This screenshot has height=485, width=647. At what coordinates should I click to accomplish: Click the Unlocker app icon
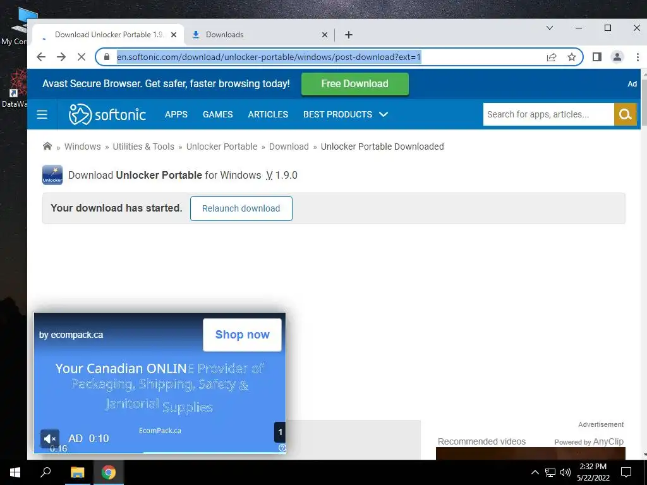(x=52, y=175)
